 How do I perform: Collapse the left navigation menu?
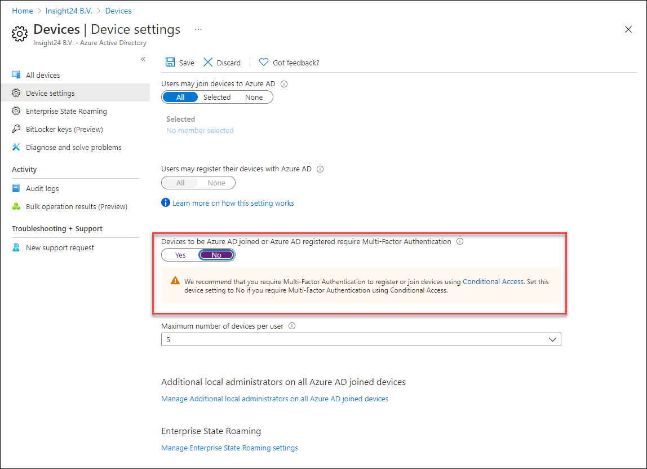click(x=143, y=59)
